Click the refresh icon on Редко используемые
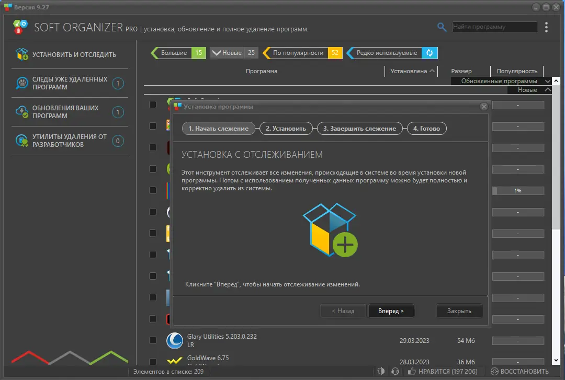 coord(430,53)
